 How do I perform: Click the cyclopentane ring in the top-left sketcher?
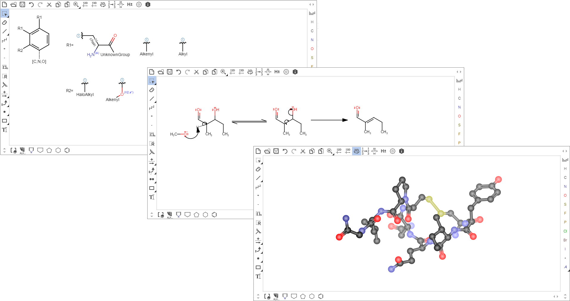coord(49,150)
